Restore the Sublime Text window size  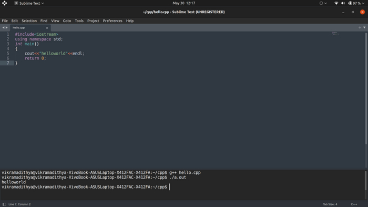pos(353,12)
